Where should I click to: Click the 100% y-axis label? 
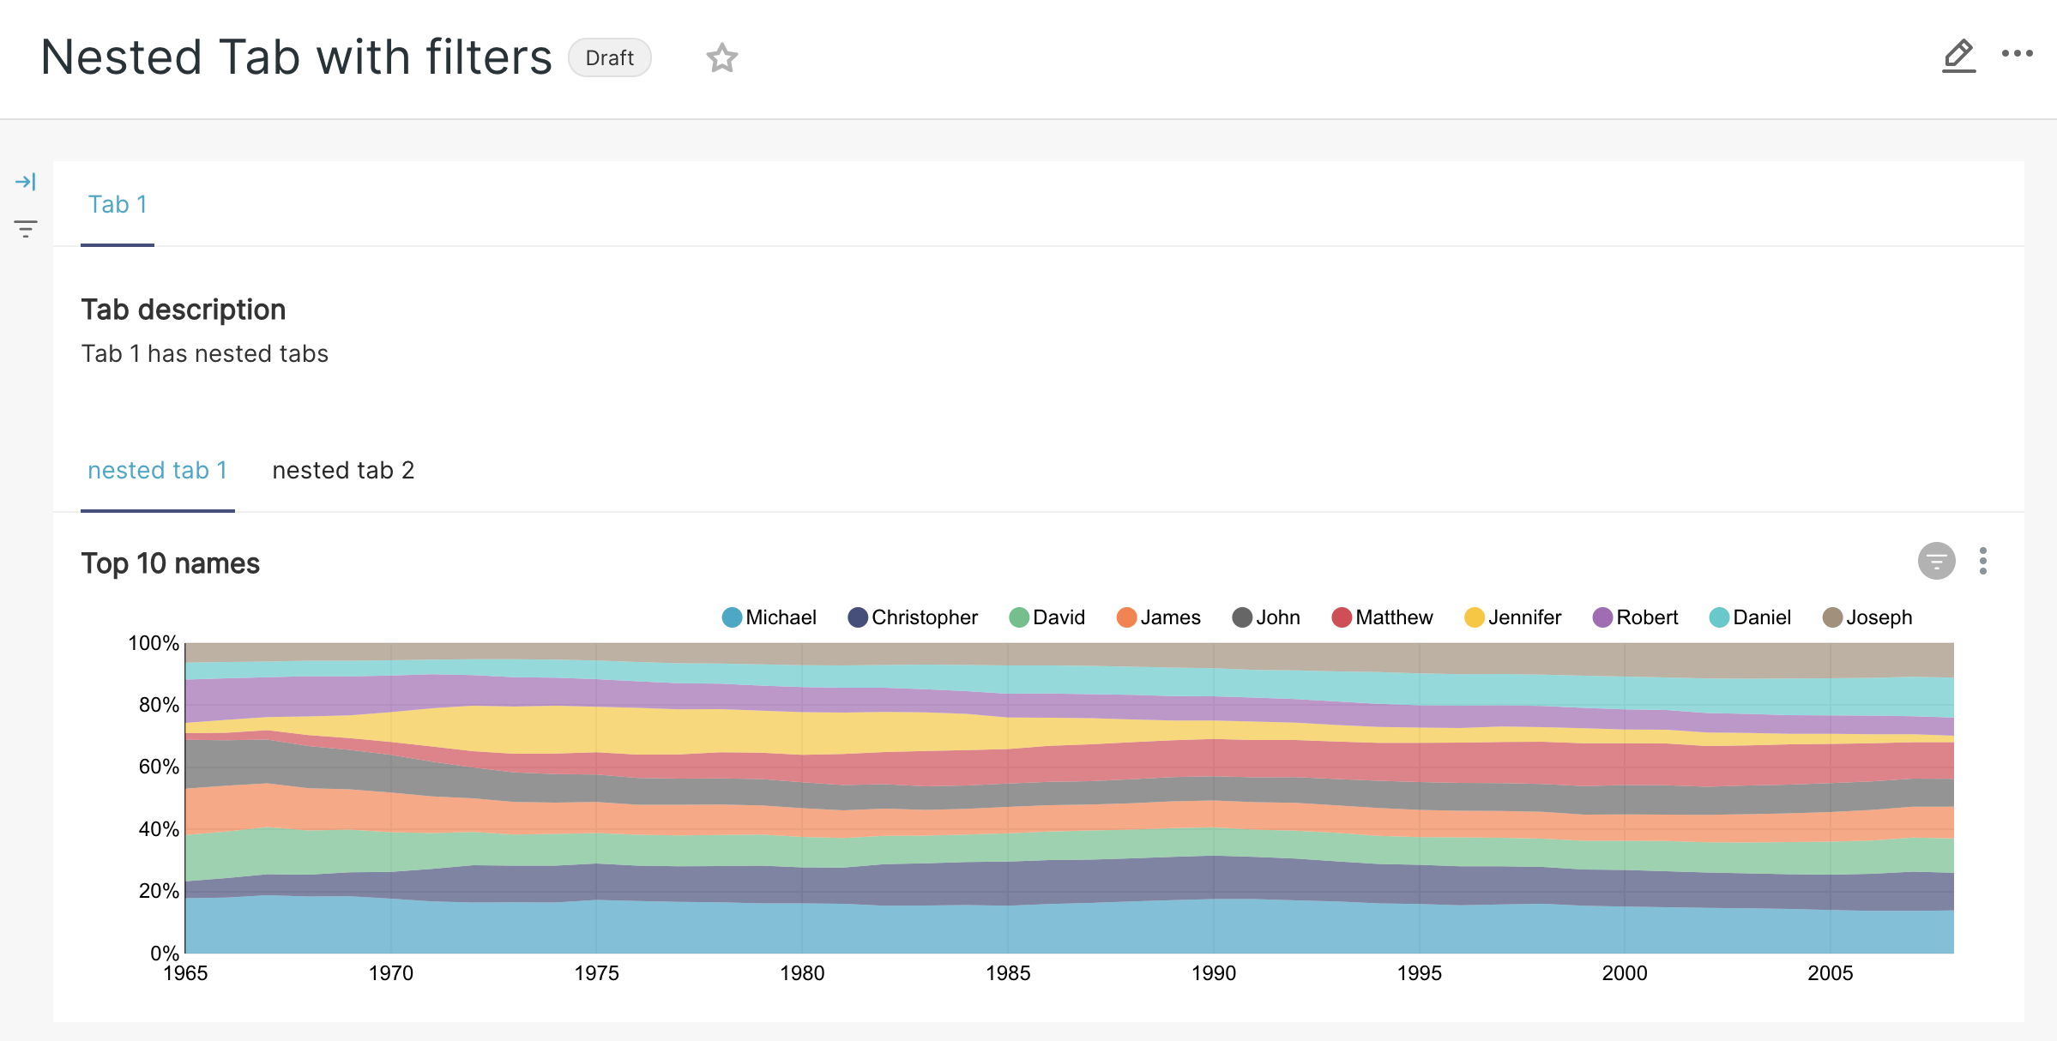coord(154,643)
